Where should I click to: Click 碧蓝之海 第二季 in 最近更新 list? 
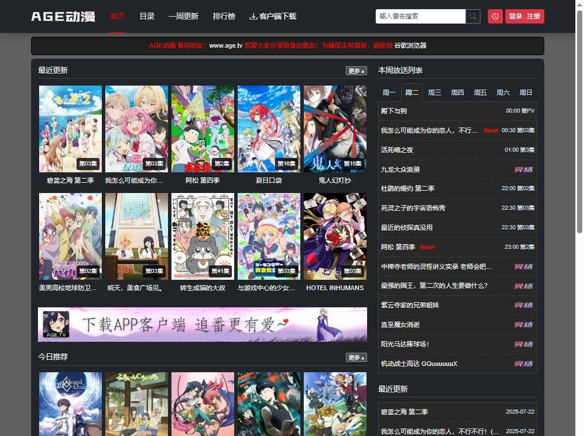[x=404, y=412]
